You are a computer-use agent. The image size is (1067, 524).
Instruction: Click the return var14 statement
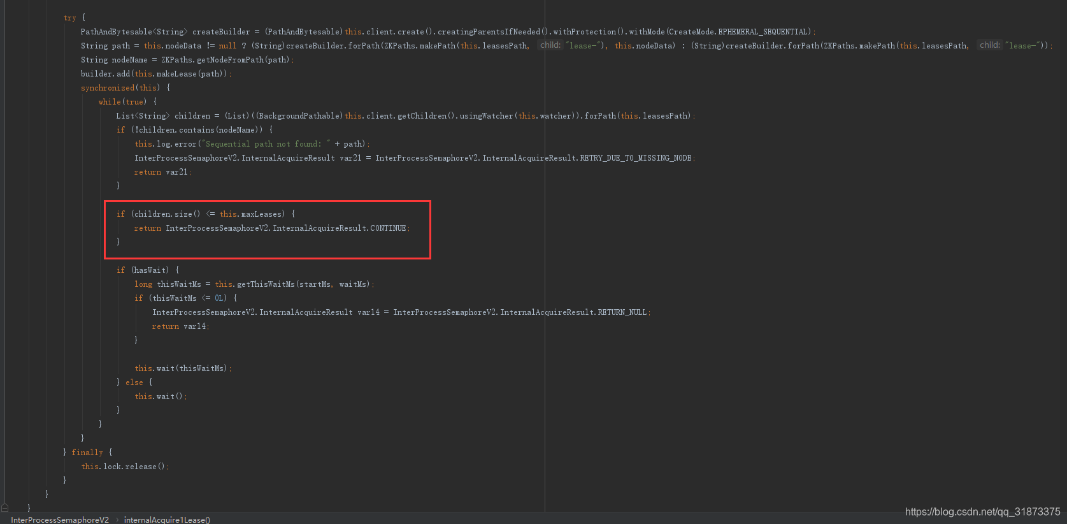pyautogui.click(x=180, y=326)
